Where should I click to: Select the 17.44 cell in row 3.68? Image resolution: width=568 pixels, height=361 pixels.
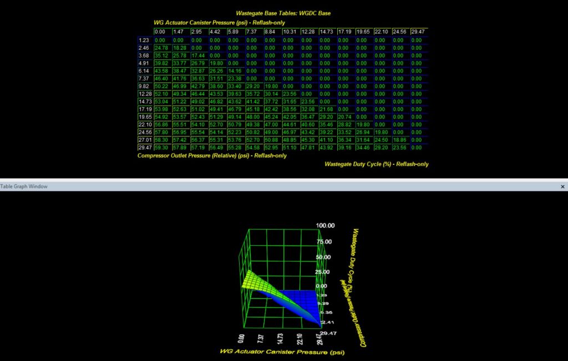(x=200, y=55)
